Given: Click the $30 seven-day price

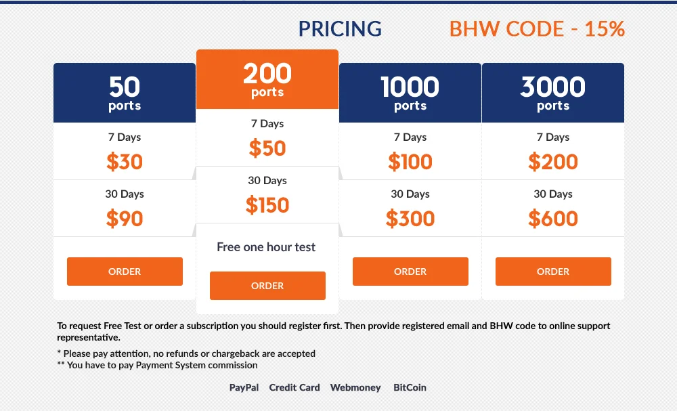Looking at the screenshot, I should coord(125,162).
